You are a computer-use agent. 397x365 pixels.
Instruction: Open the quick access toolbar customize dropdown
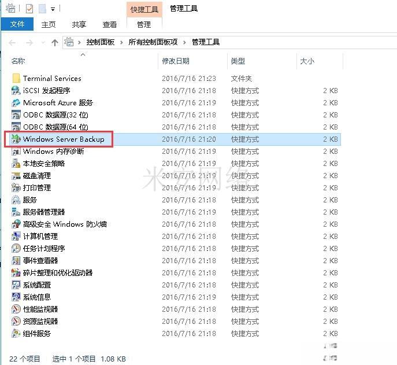pos(53,9)
